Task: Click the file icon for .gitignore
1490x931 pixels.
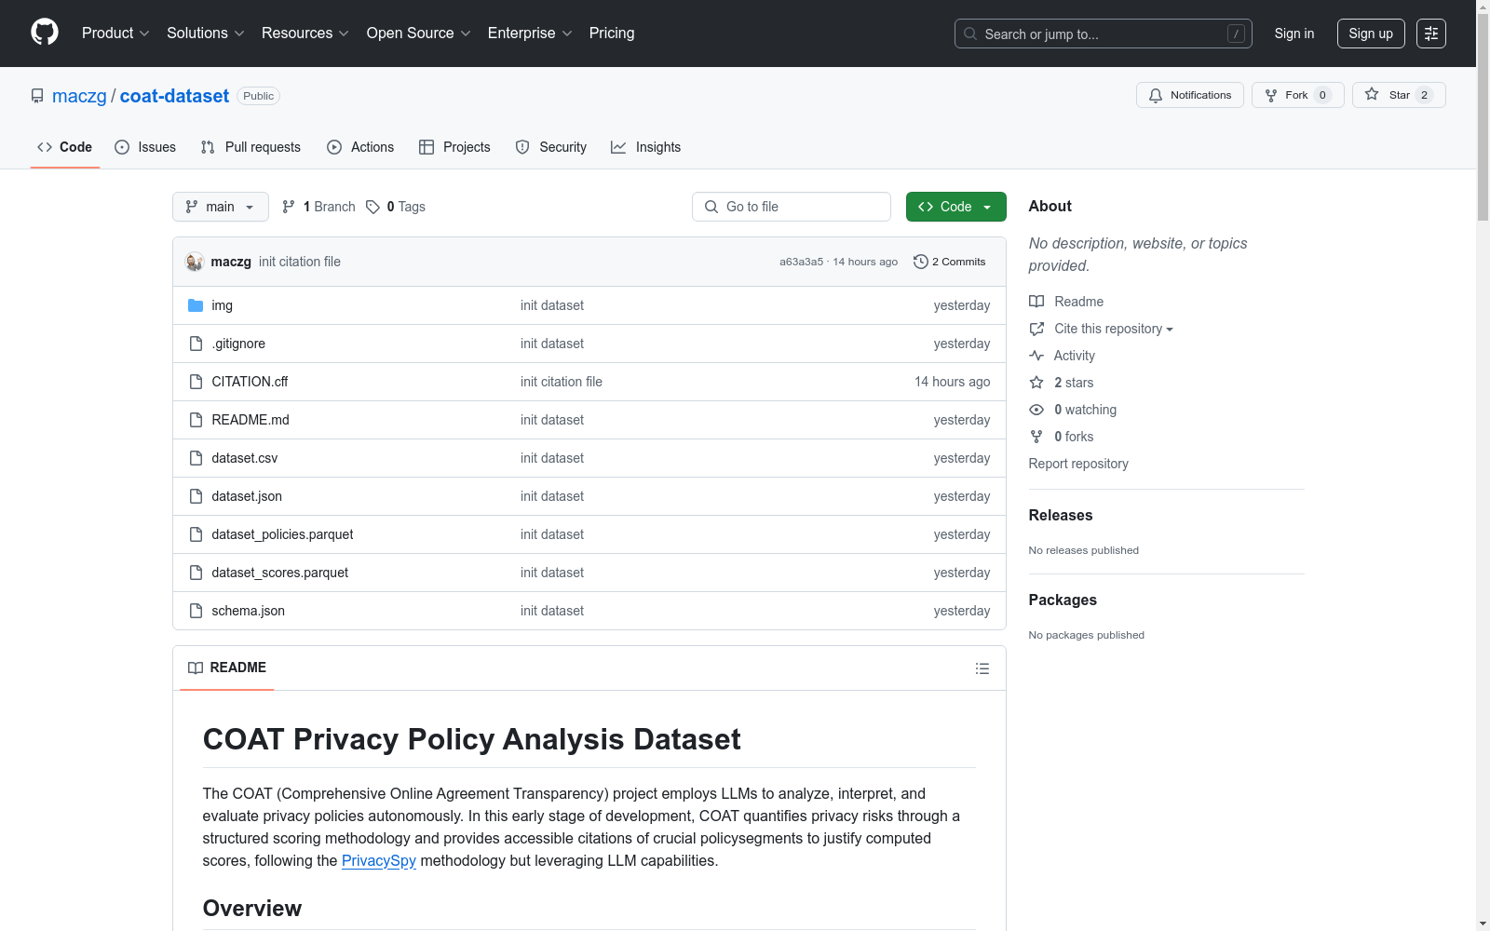Action: (196, 344)
